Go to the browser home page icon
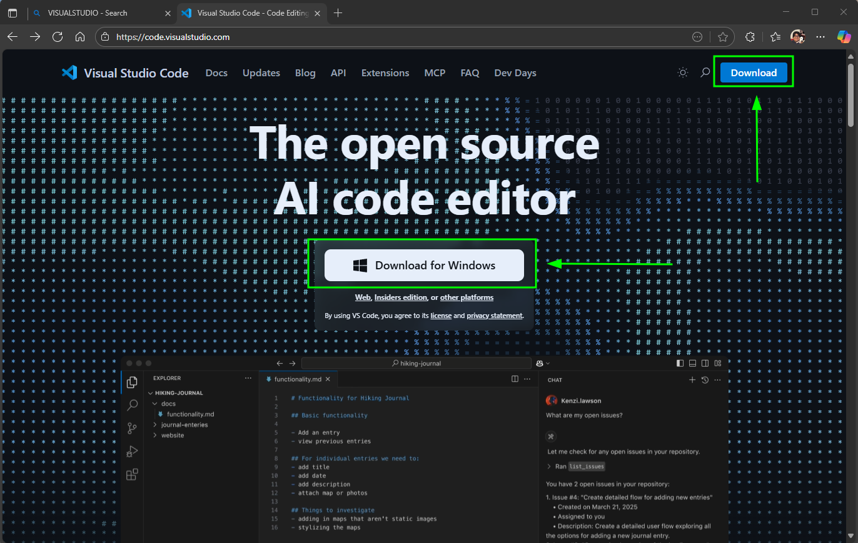Screen dimensions: 858x543 click(x=80, y=37)
